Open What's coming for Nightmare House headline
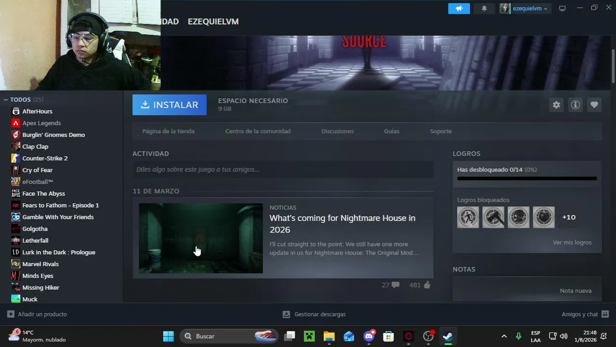The height and width of the screenshot is (347, 616). click(342, 224)
